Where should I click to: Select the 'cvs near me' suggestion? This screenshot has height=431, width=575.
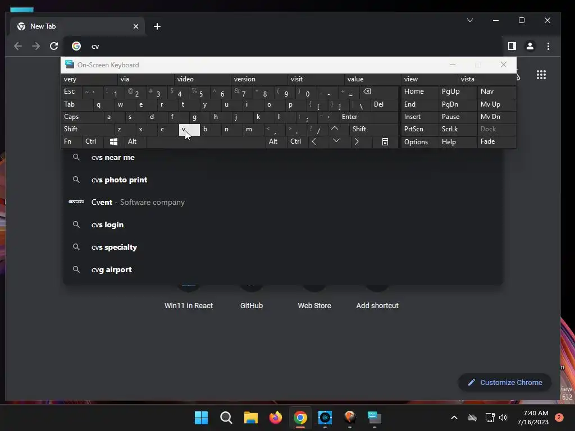tap(283, 158)
